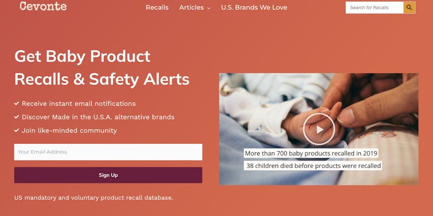Image resolution: width=433 pixels, height=216 pixels.
Task: Open U.S. Brands We Love page
Action: click(x=254, y=8)
